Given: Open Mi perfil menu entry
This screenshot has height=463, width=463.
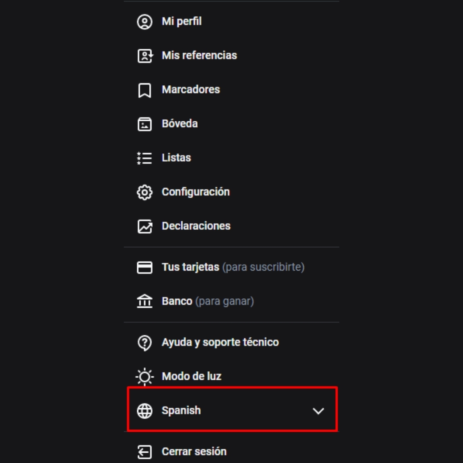Looking at the screenshot, I should pyautogui.click(x=181, y=21).
